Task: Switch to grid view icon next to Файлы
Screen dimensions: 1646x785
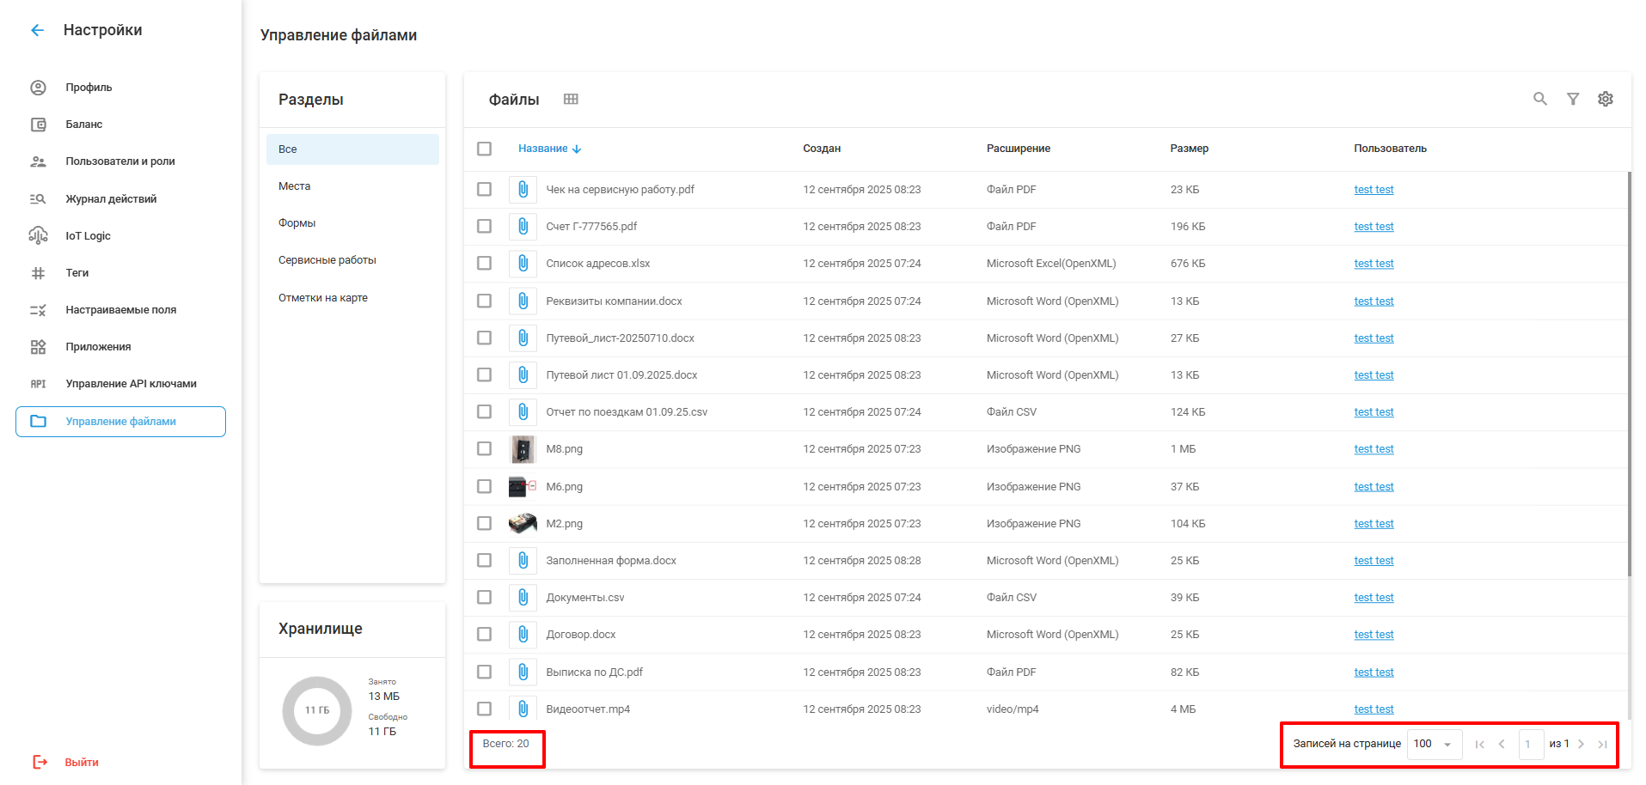Action: click(571, 100)
